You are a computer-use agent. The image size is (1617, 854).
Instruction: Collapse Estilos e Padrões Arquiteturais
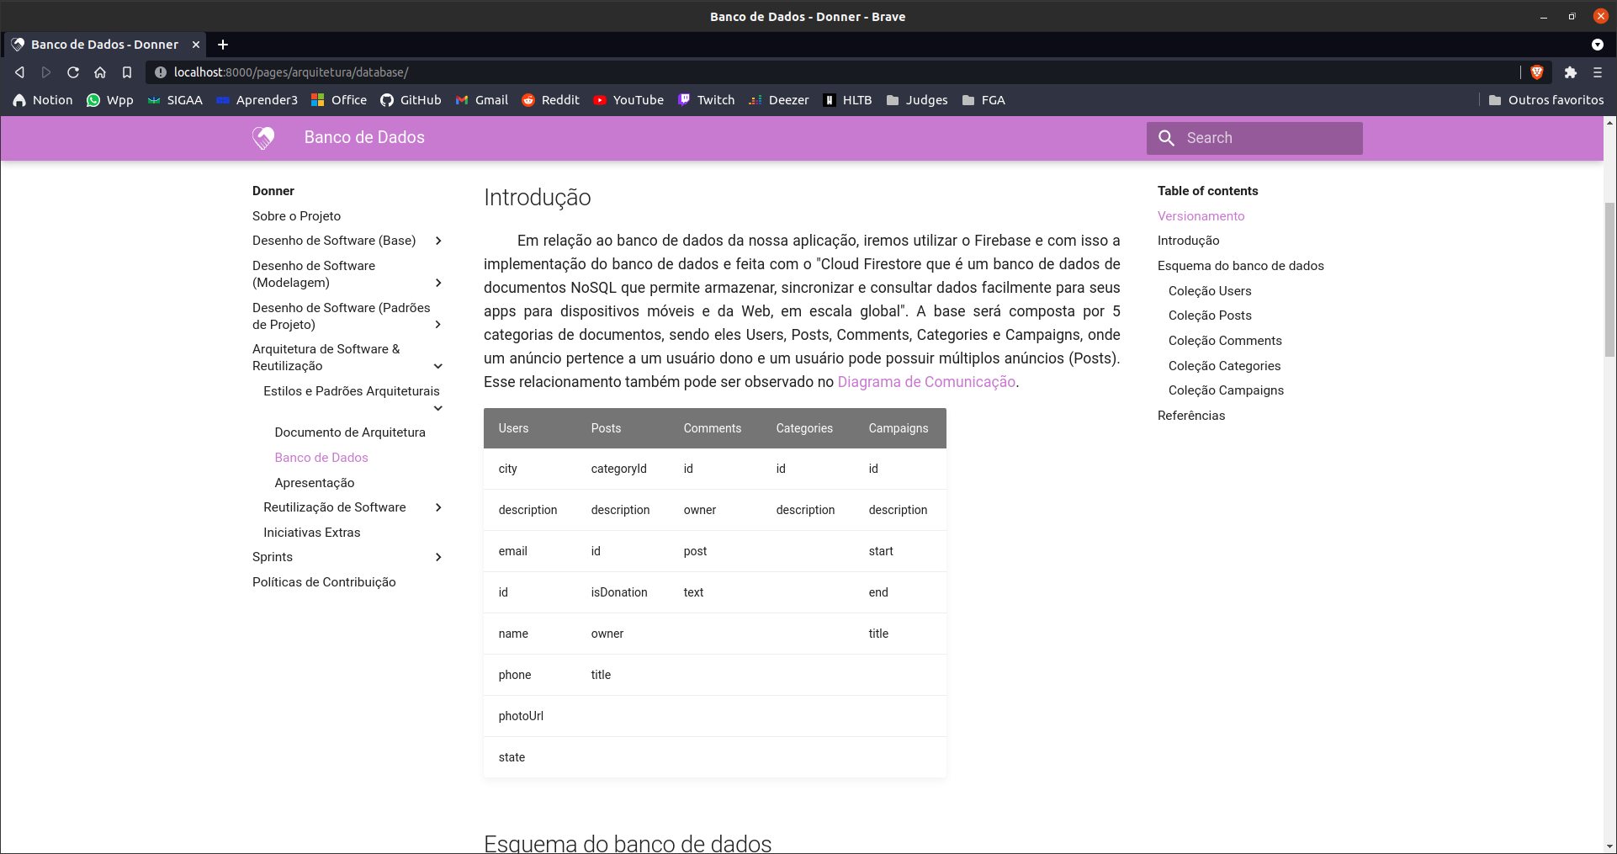438,408
